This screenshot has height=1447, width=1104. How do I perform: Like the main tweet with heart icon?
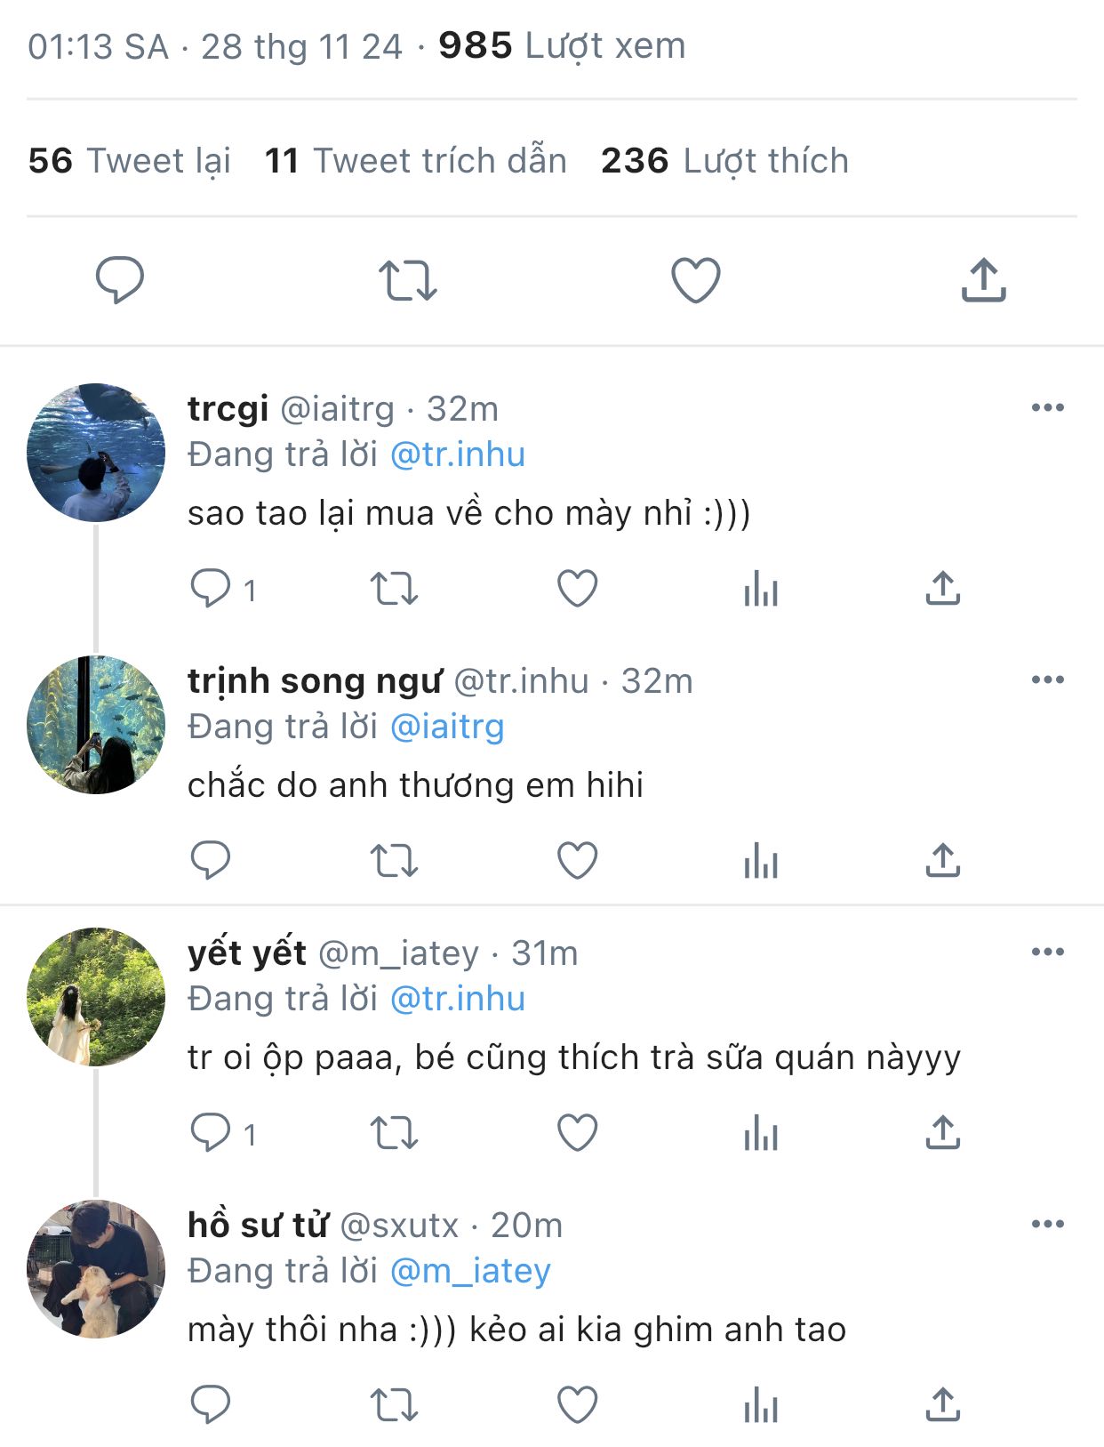pos(695,280)
